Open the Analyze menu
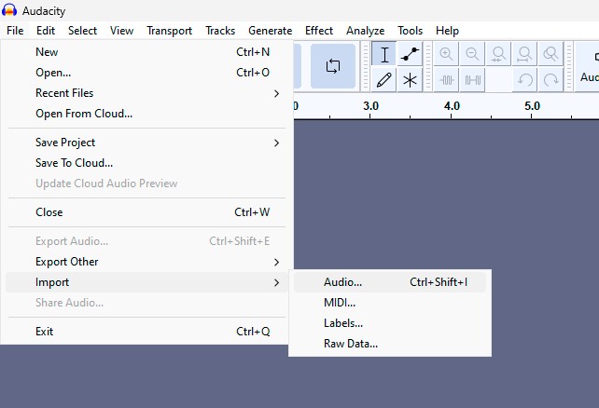 [365, 31]
